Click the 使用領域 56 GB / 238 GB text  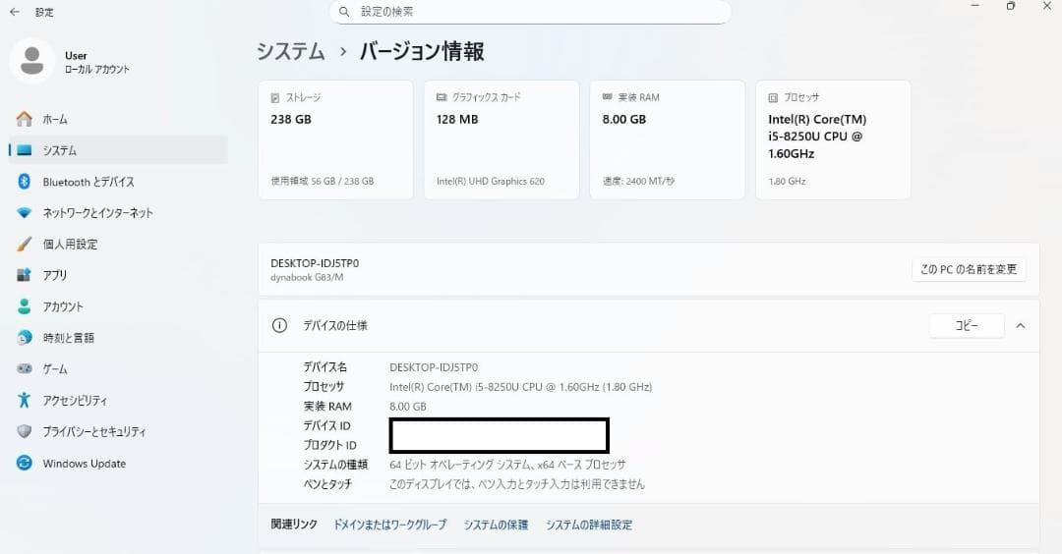coord(323,182)
